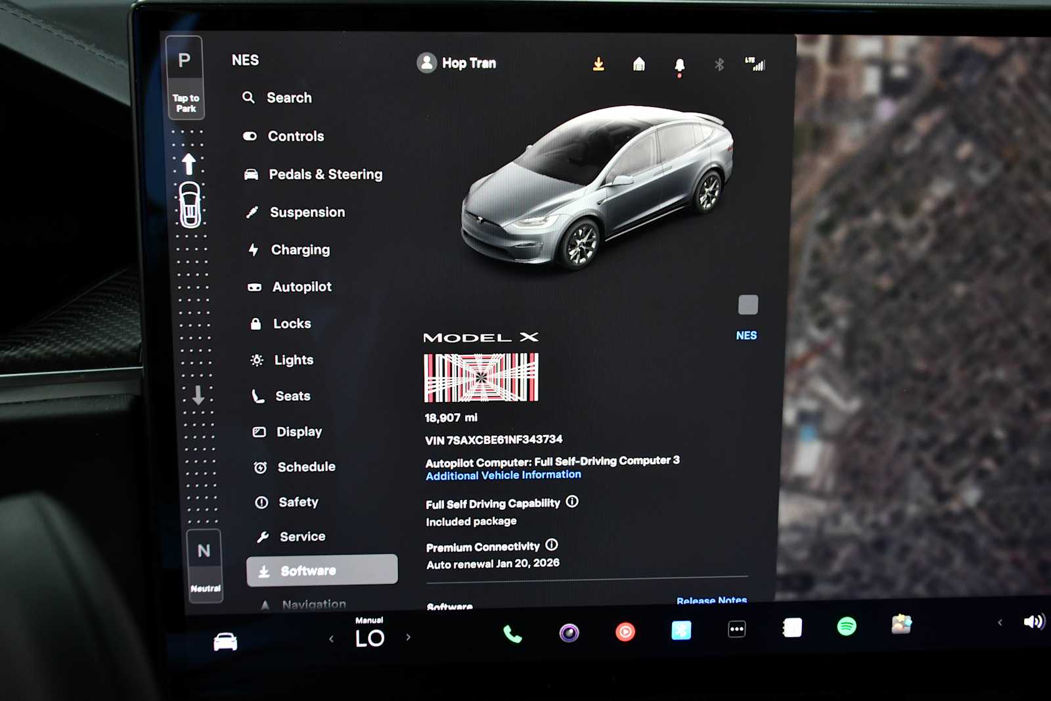Tap the drive forward arrow on gear strip

click(189, 164)
